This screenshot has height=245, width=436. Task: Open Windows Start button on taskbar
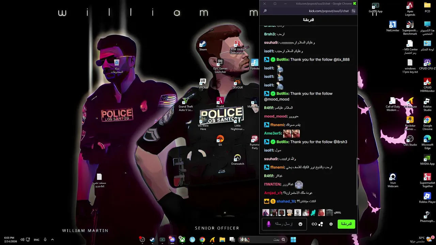[293, 240]
